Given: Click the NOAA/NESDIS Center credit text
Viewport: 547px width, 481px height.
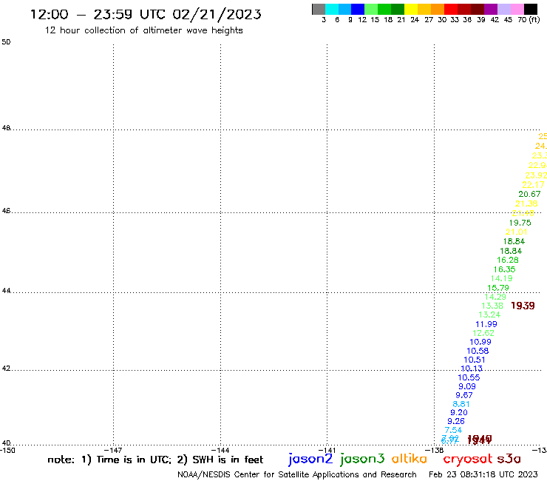Looking at the screenshot, I should 297,474.
